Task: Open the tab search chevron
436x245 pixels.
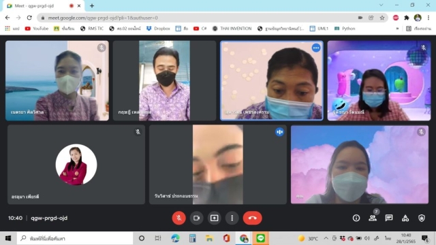Action: [381, 5]
